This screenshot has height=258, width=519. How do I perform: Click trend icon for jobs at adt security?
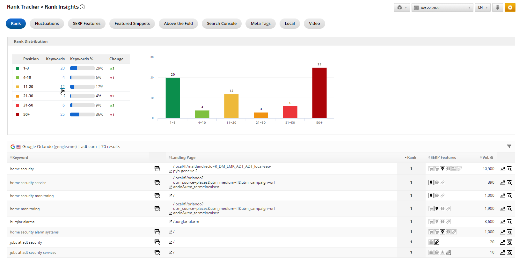click(502, 242)
